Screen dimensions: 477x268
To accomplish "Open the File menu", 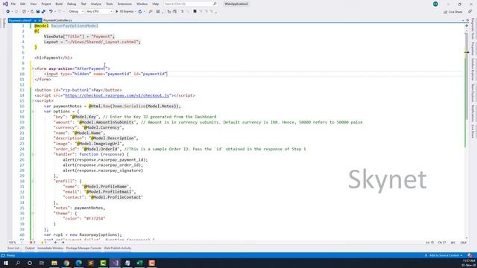I will [x=13, y=4].
